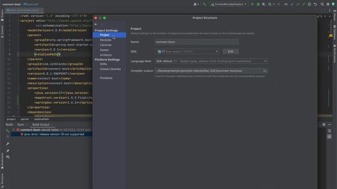
Task: Switch to the Build Output tab
Action: click(x=41, y=124)
